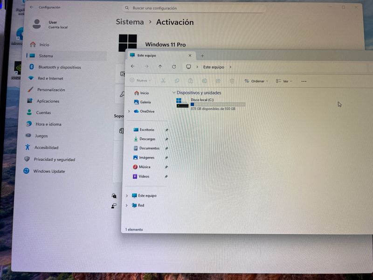Image resolution: width=373 pixels, height=280 pixels.
Task: Click Sistema in the settings breadcrumb
Action: [x=130, y=22]
